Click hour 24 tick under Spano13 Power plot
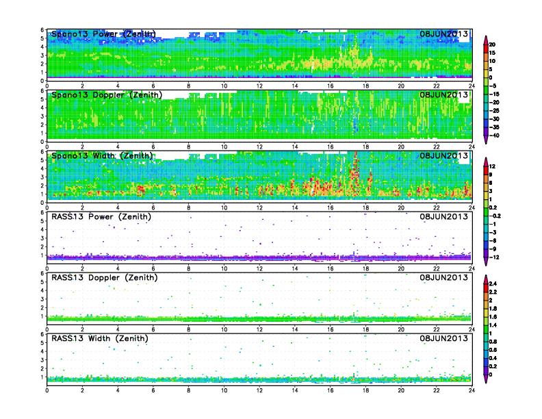 pyautogui.click(x=472, y=86)
